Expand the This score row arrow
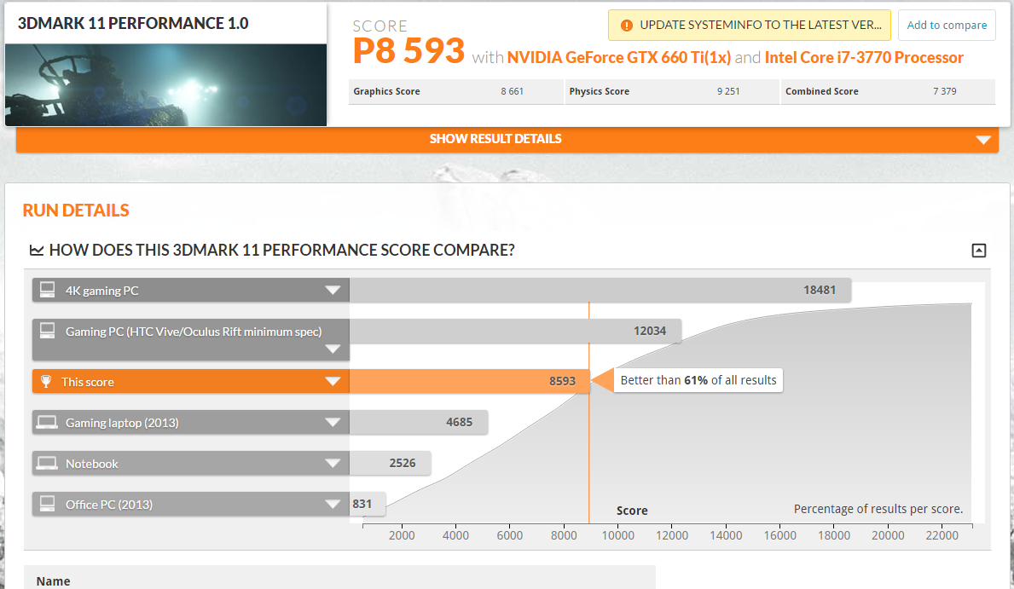Viewport: 1014px width, 589px height. (333, 382)
